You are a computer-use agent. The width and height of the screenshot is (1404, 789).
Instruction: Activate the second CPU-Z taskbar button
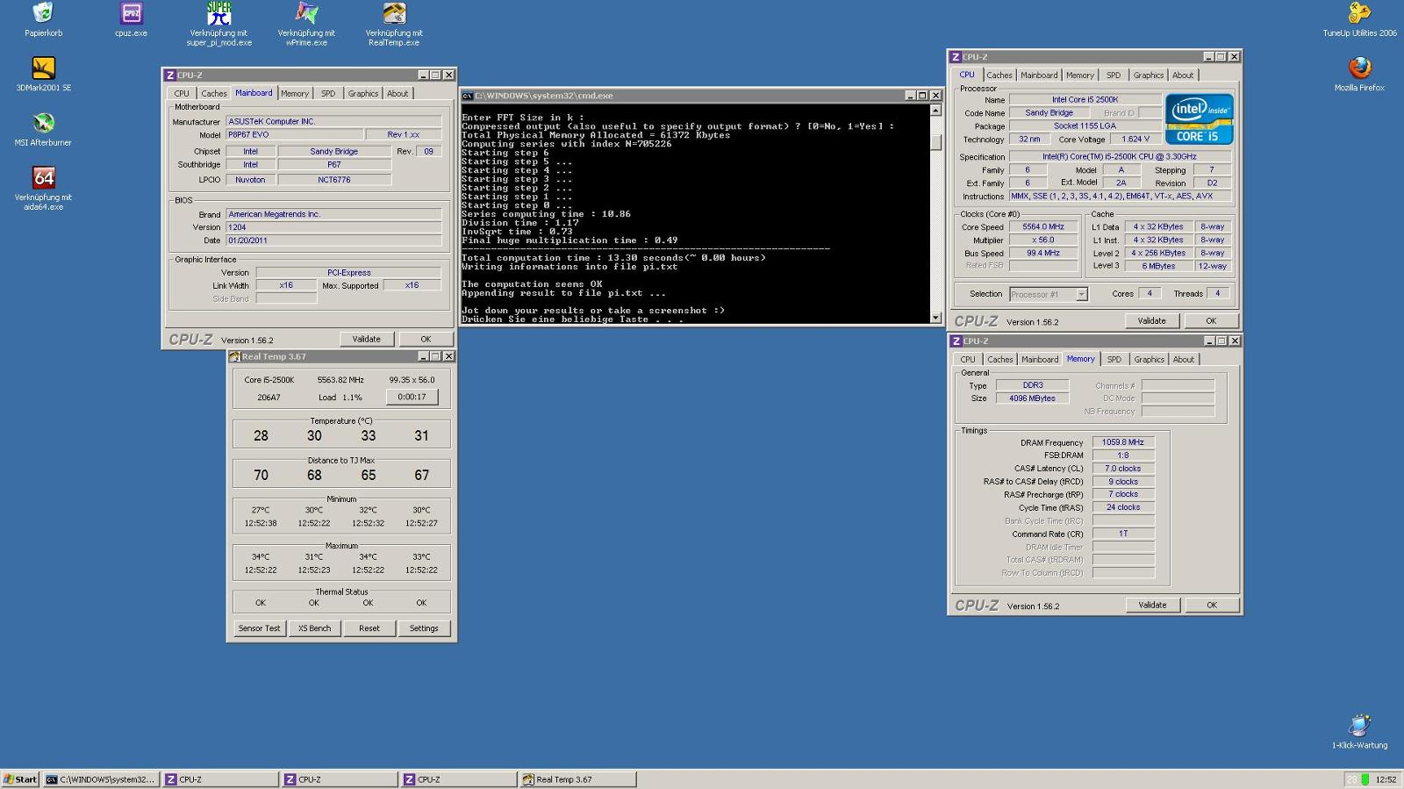point(340,779)
